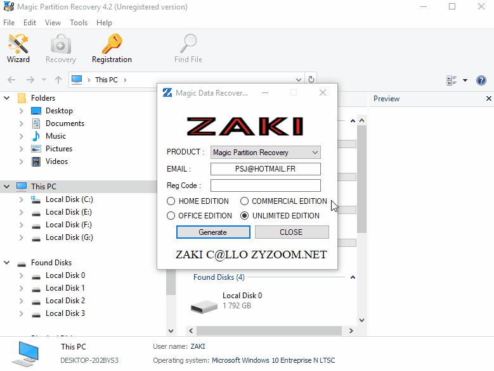Navigate up one level arrow
Image resolution: width=494 pixels, height=371 pixels.
58,80
